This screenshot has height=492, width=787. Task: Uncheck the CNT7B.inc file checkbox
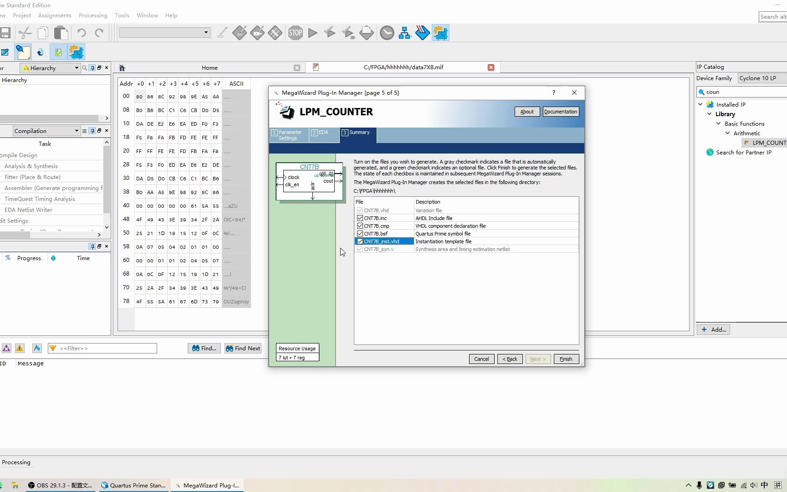(x=360, y=218)
